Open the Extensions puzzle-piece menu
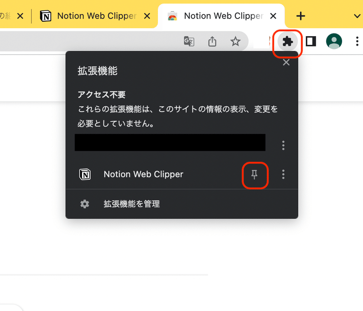The image size is (363, 311). pos(288,42)
